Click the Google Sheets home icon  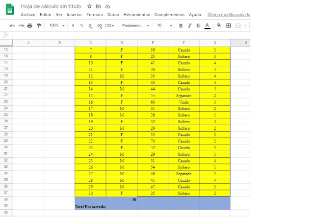tap(10, 10)
